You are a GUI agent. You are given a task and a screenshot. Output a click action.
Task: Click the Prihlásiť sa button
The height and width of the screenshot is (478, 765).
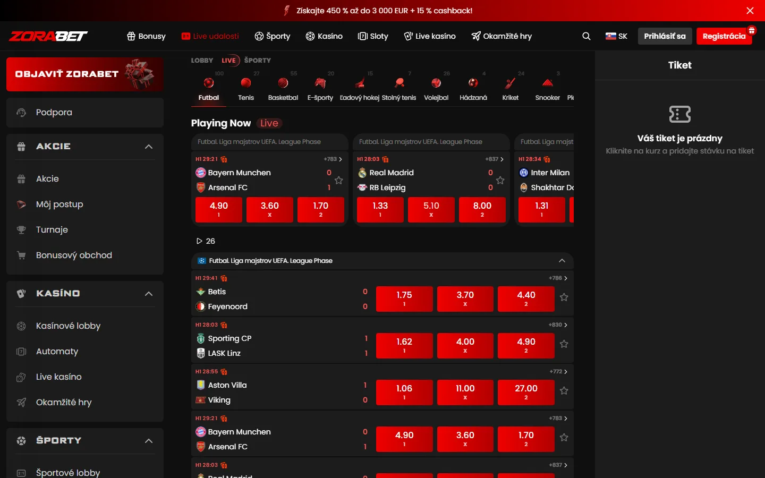pyautogui.click(x=665, y=36)
